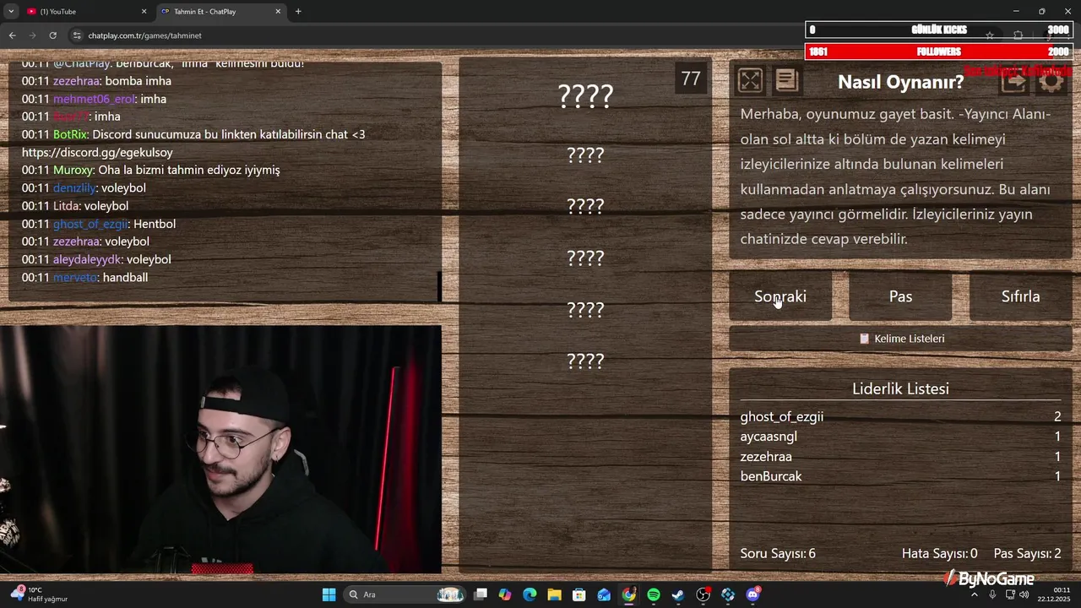Select zezehraa in the leaderboard
The width and height of the screenshot is (1081, 608).
tap(900, 456)
